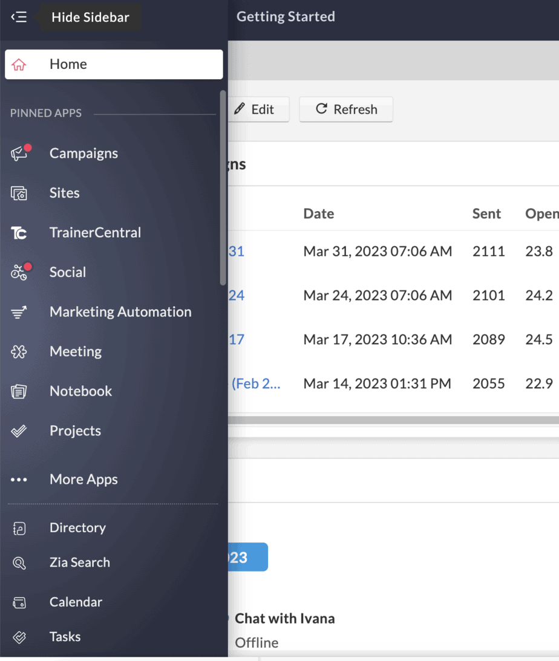The height and width of the screenshot is (661, 559).
Task: Open campaign link ending in 31
Action: point(237,251)
